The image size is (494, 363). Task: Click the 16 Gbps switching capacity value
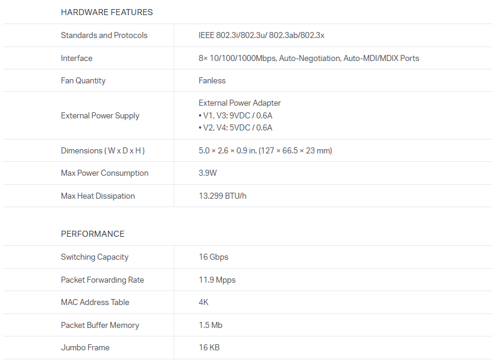[x=214, y=257]
